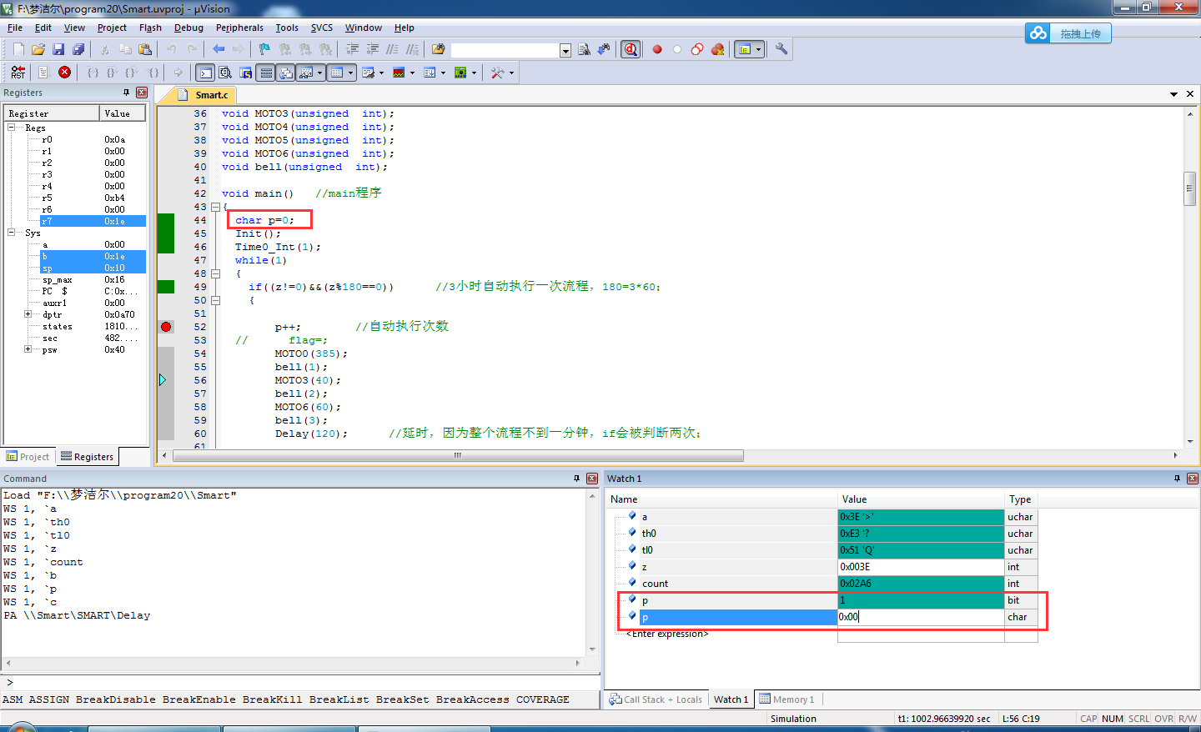This screenshot has height=732, width=1201.
Task: Open the Flash menu
Action: click(150, 28)
